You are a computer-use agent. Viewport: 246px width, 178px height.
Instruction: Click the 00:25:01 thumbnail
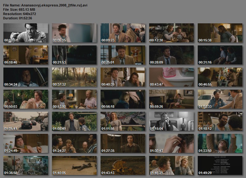(123, 55)
